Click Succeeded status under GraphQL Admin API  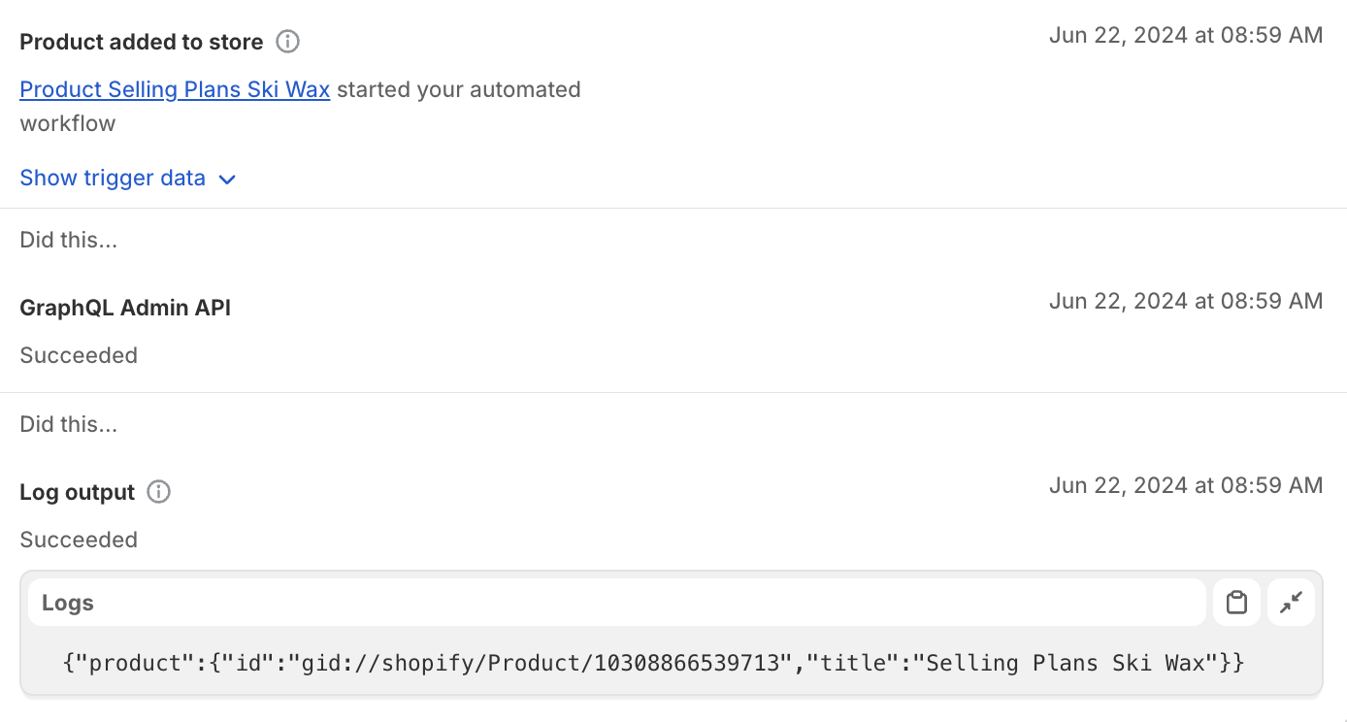79,355
